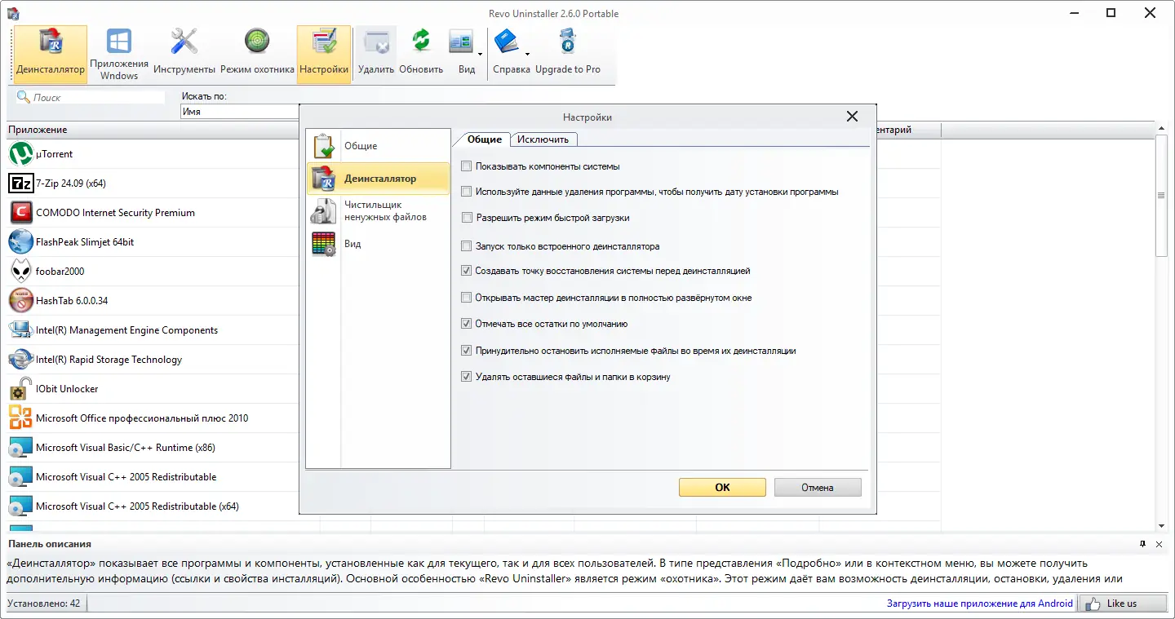Toggle Открывать мастер деинсталляции в развёрнутом окне
The width and height of the screenshot is (1175, 619).
[467, 298]
